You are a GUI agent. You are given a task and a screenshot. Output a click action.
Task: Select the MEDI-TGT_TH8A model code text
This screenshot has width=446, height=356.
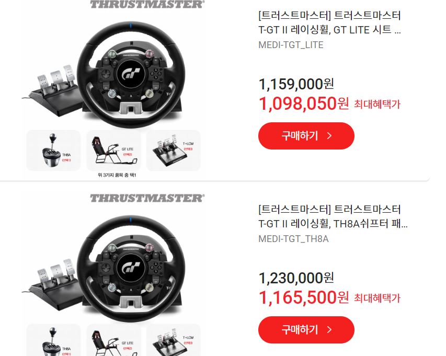pyautogui.click(x=293, y=239)
